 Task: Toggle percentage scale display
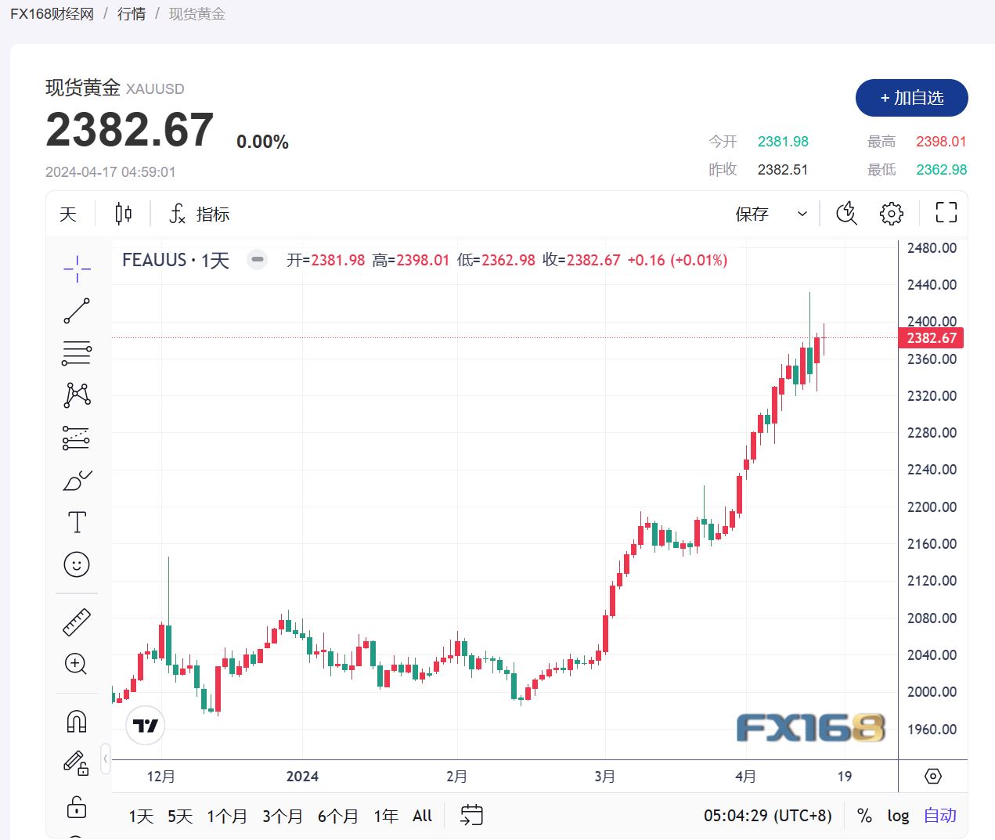pos(864,815)
